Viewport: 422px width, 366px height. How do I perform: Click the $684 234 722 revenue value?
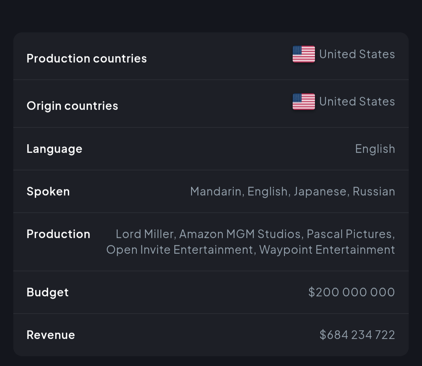click(357, 335)
